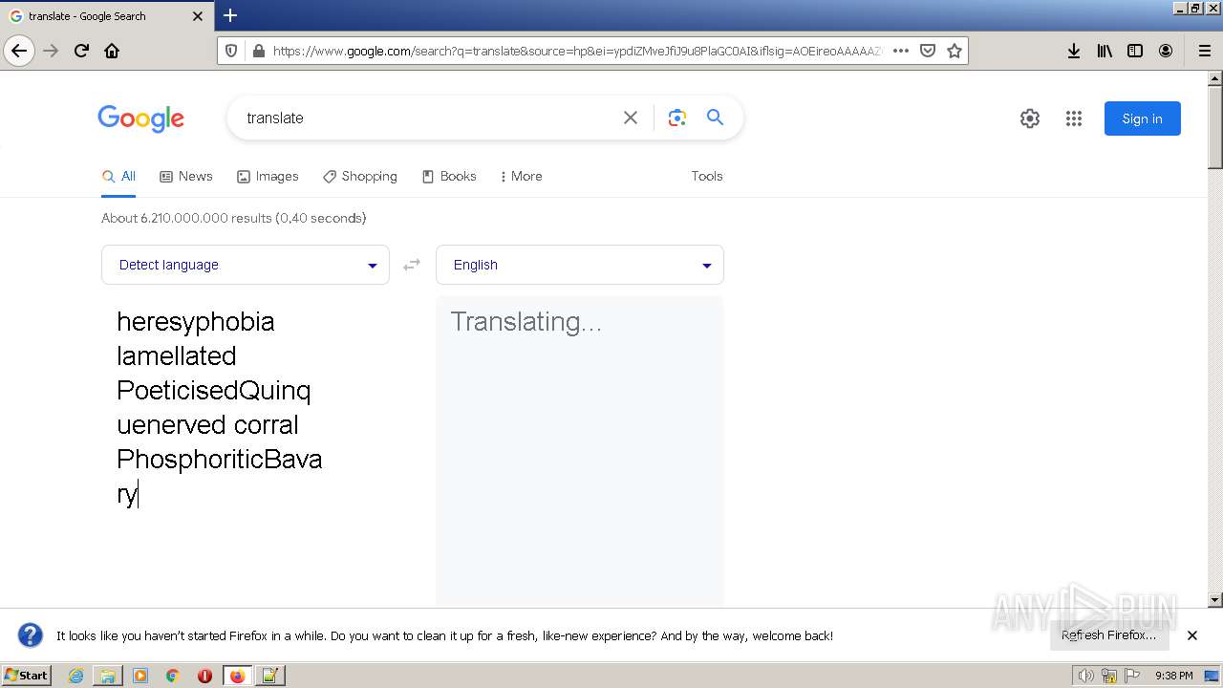
Task: Swap source and target languages
Action: (x=412, y=265)
